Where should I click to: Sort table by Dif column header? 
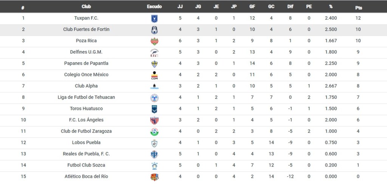tap(290, 6)
